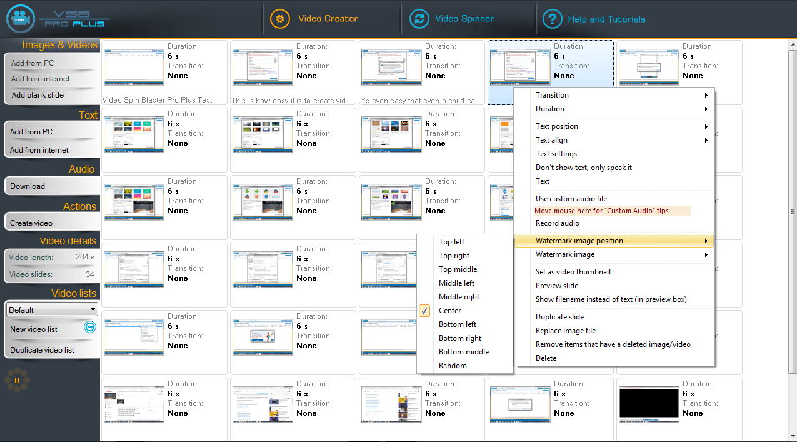The image size is (797, 442).
Task: Select the slide captioned "It's even easy that"
Action: (422, 72)
